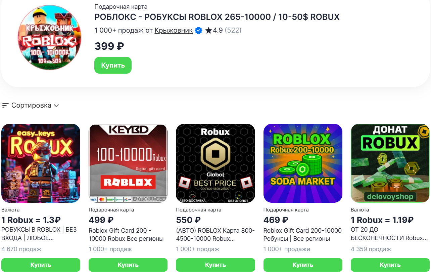Click Купить under the 550 ₽ card

click(215, 265)
